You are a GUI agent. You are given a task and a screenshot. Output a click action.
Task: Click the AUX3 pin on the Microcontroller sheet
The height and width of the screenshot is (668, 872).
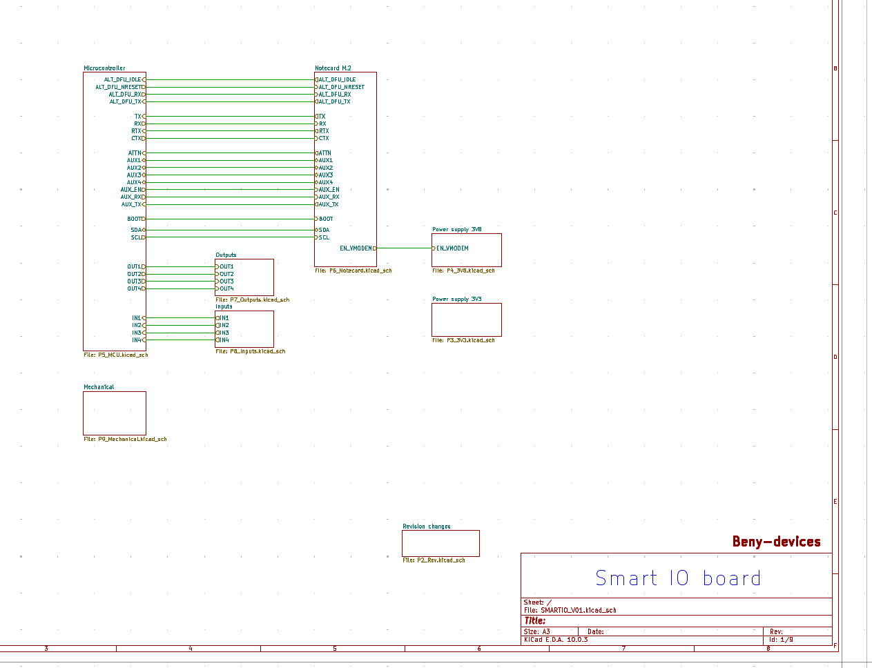pos(135,175)
